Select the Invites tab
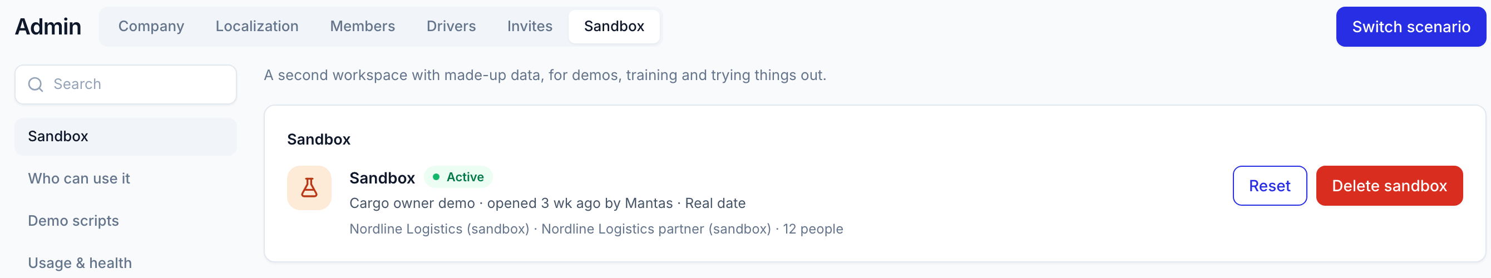1491x278 pixels. (x=530, y=27)
